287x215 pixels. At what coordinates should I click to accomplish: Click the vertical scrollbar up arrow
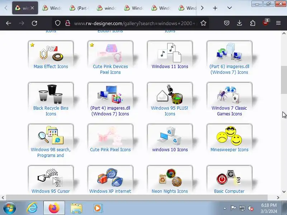click(x=284, y=33)
